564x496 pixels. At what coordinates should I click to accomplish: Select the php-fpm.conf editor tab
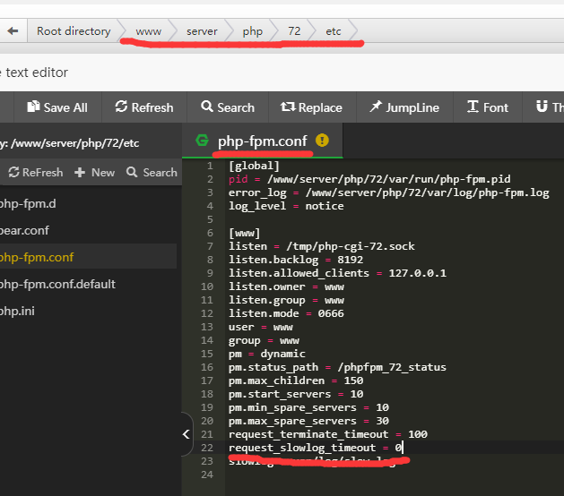click(261, 141)
